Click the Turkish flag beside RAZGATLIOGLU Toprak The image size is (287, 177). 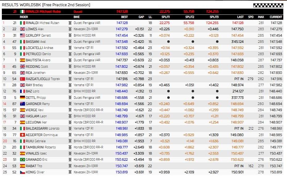point(22,79)
